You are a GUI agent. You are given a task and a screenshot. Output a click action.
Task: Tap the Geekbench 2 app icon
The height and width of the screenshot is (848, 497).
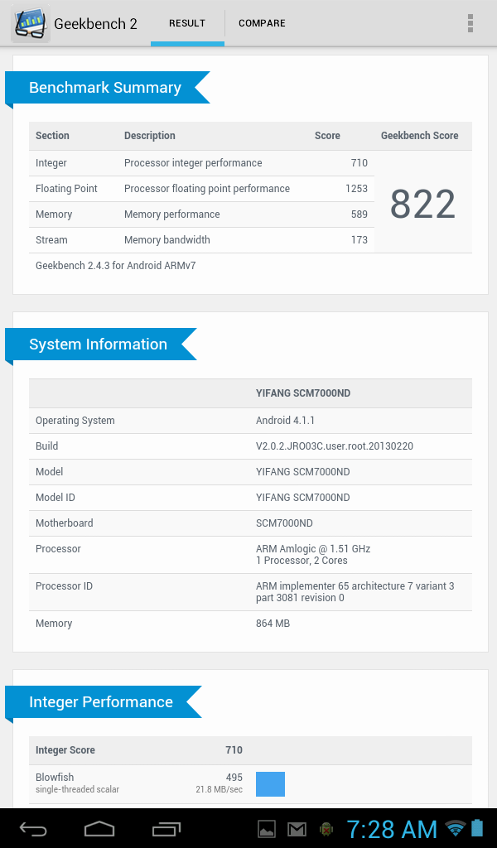(x=30, y=23)
